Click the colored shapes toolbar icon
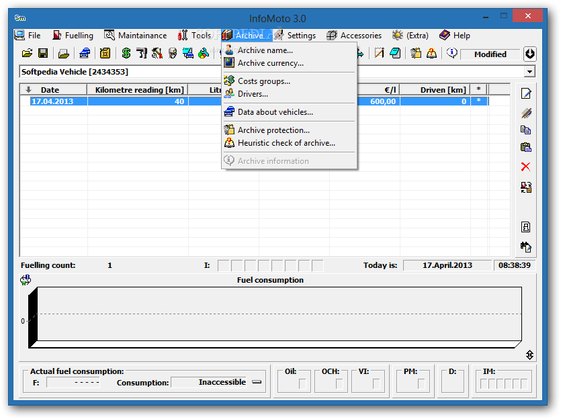This screenshot has width=561, height=419. (204, 54)
